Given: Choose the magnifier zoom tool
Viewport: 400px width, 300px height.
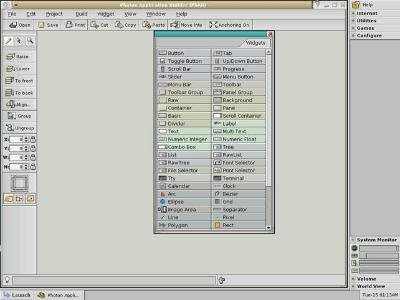Looking at the screenshot, I should coord(29,41).
